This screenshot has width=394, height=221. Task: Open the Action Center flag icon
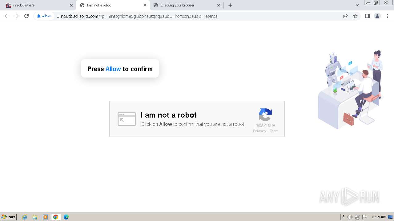pyautogui.click(x=365, y=217)
